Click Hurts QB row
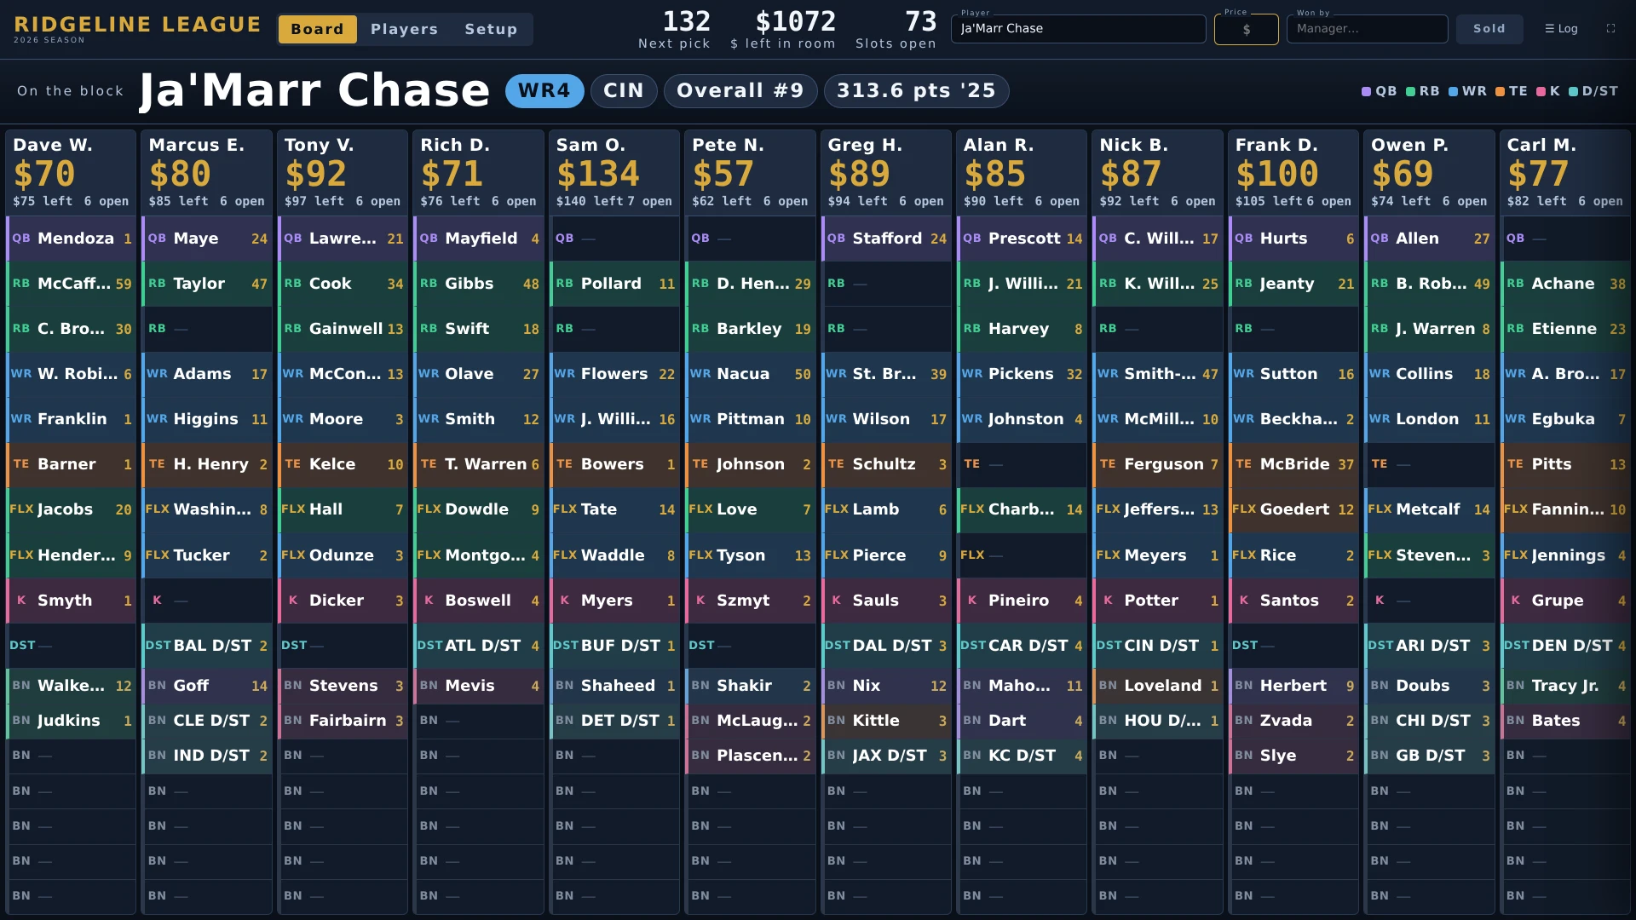Viewport: 1636px width, 920px height. (1293, 239)
